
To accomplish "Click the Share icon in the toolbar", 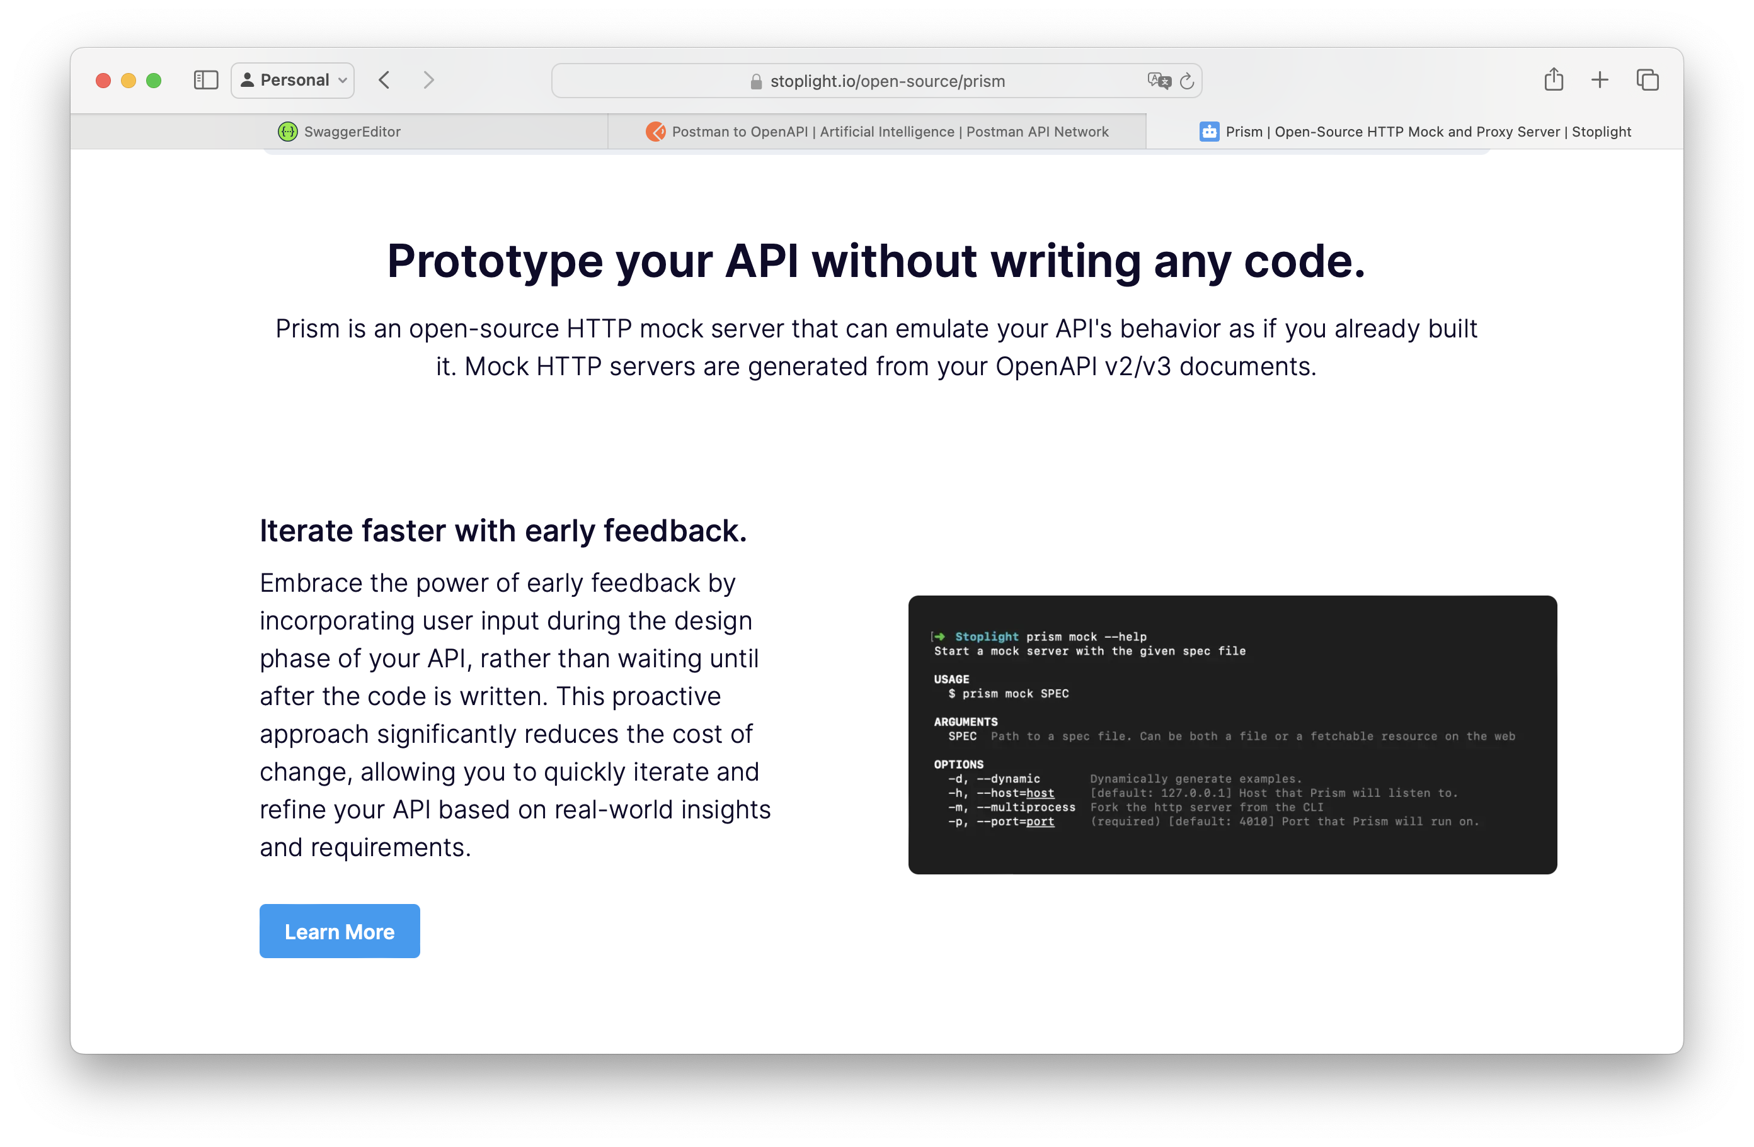I will click(1554, 79).
